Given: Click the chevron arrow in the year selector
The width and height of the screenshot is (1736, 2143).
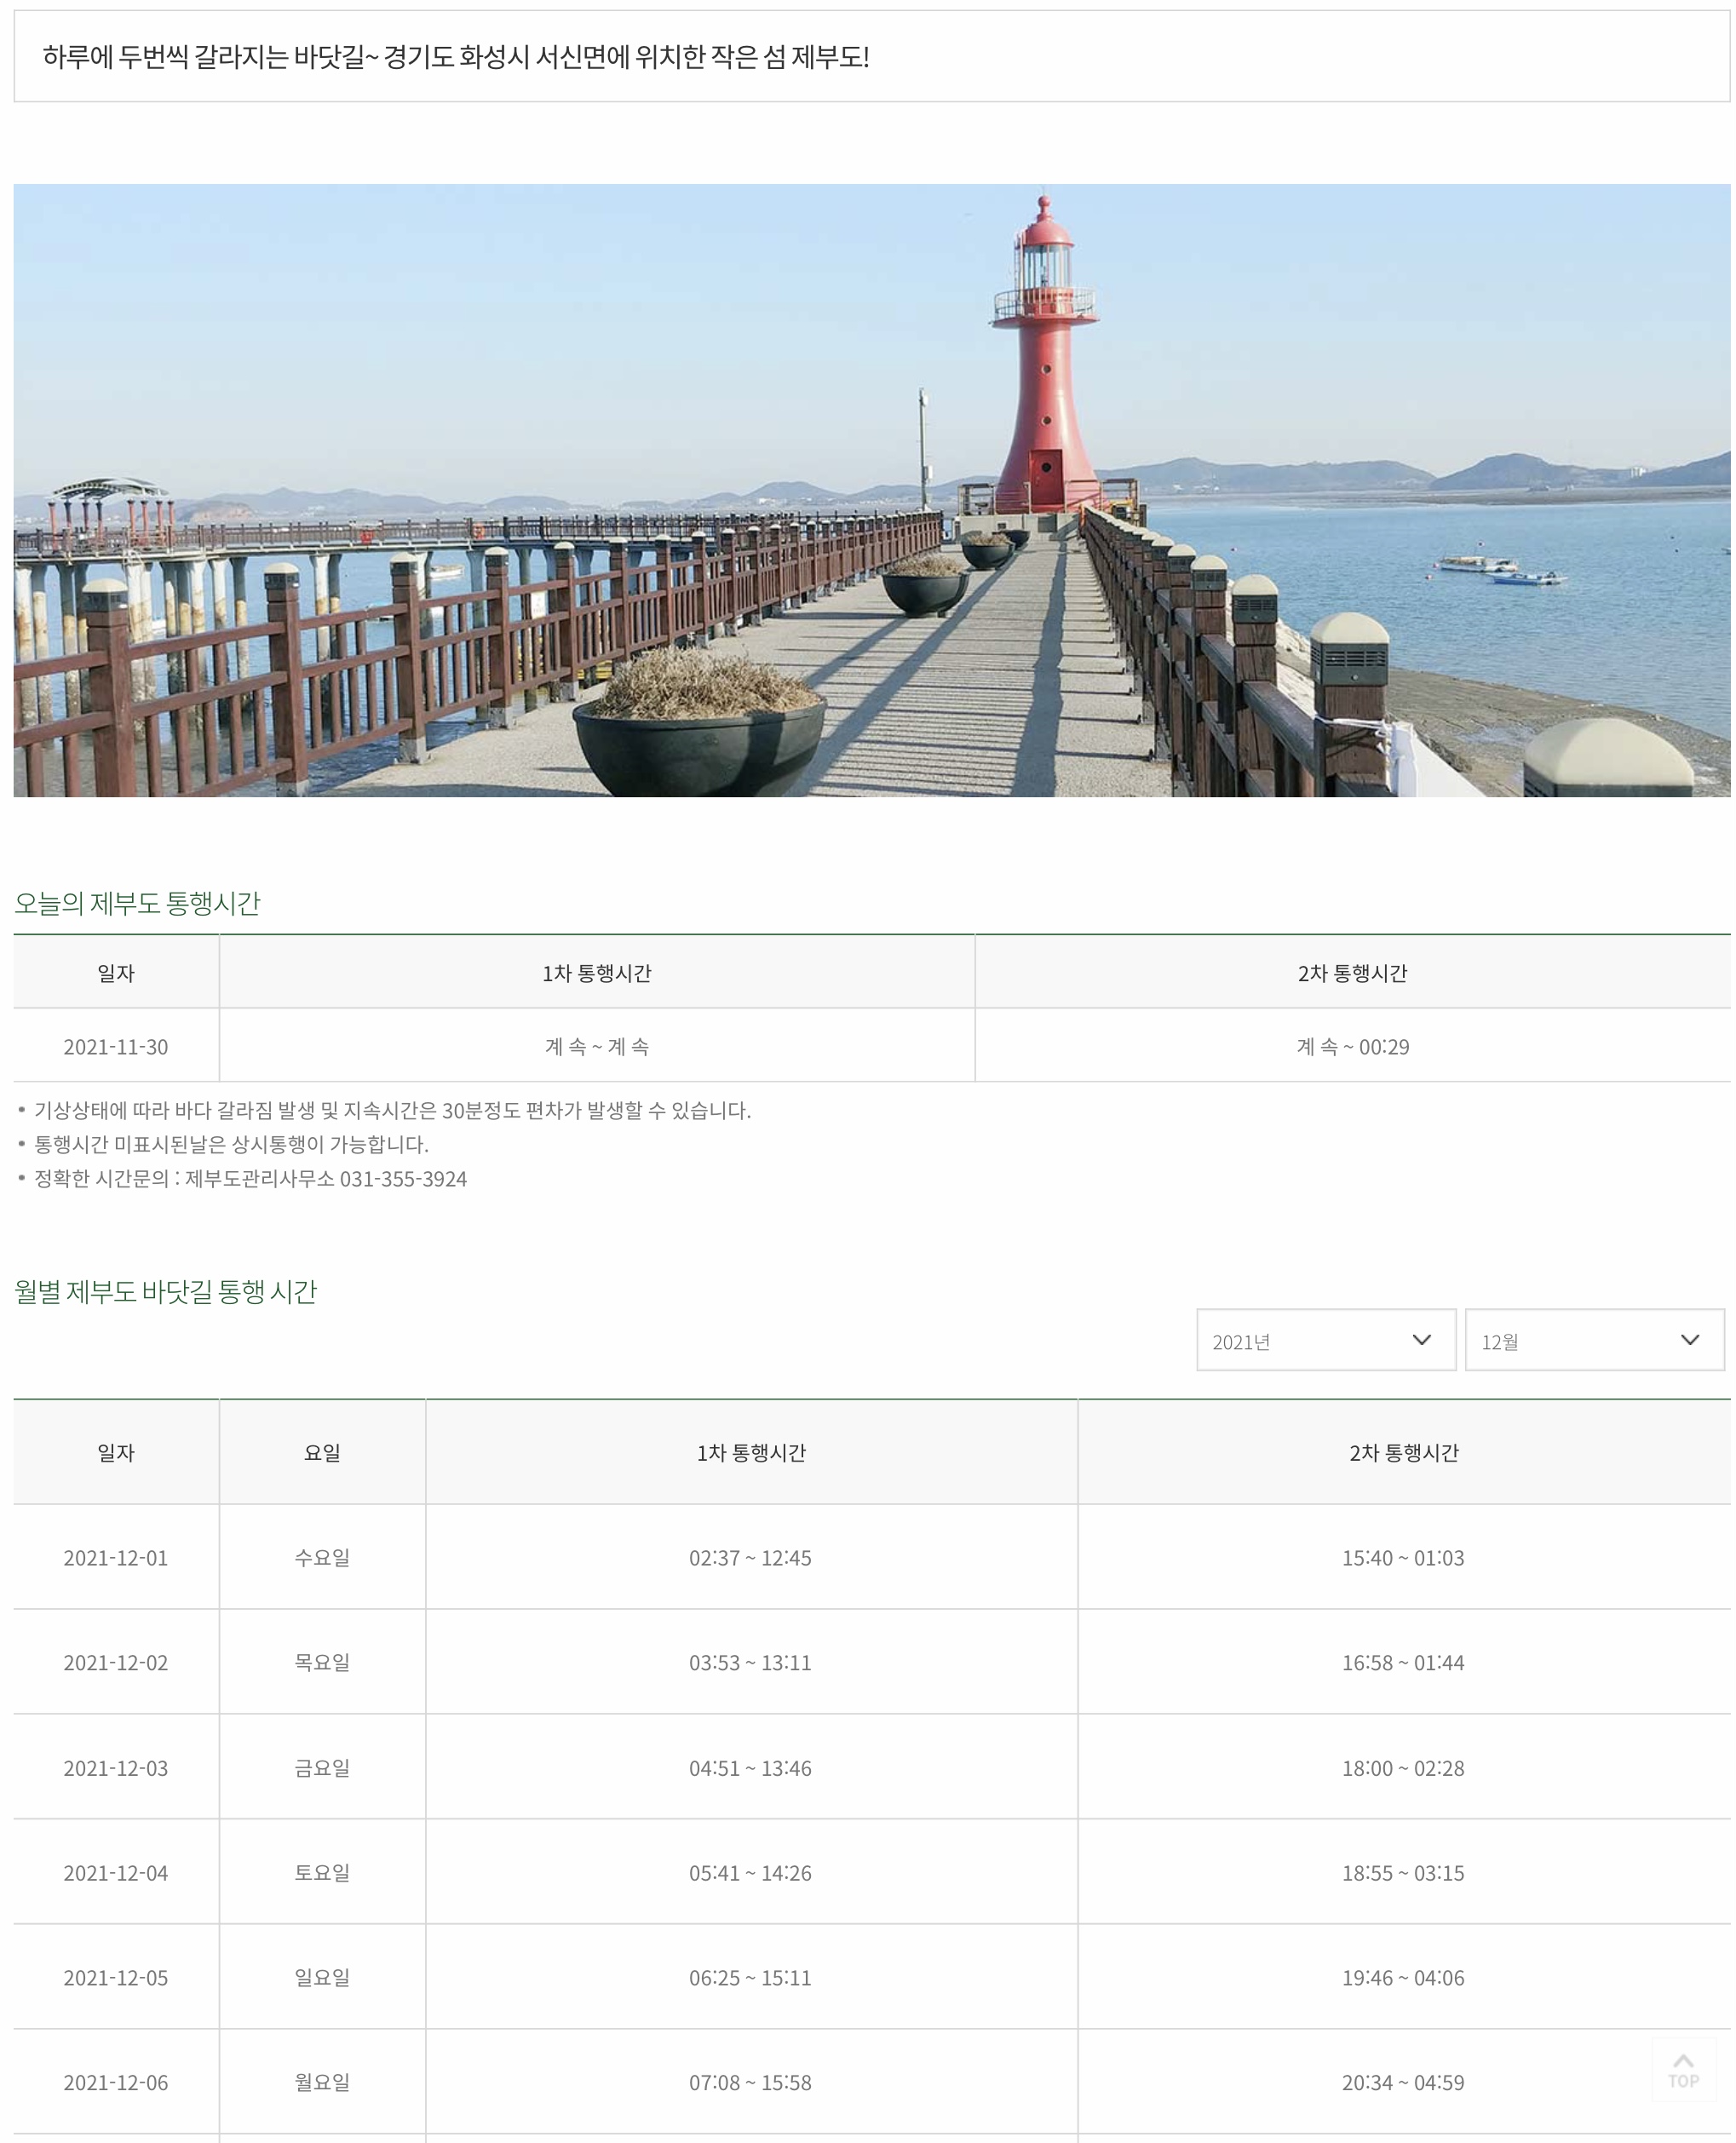Looking at the screenshot, I should tap(1420, 1340).
